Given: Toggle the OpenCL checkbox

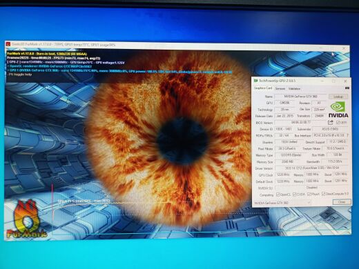Looking at the screenshot, I should click(278, 195).
